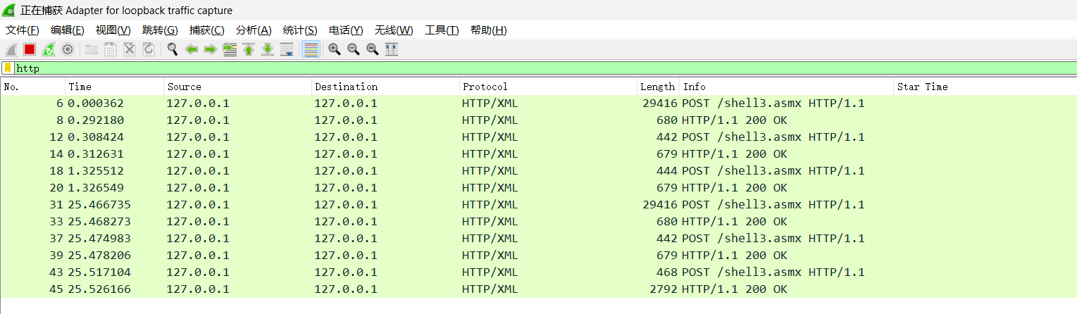
Task: Sort by the Length column header
Action: [656, 87]
